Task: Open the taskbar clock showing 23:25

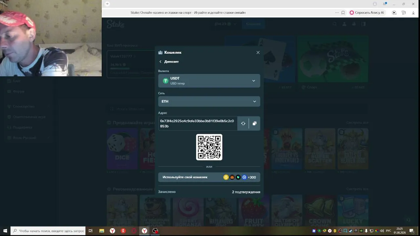Action: [x=399, y=231]
